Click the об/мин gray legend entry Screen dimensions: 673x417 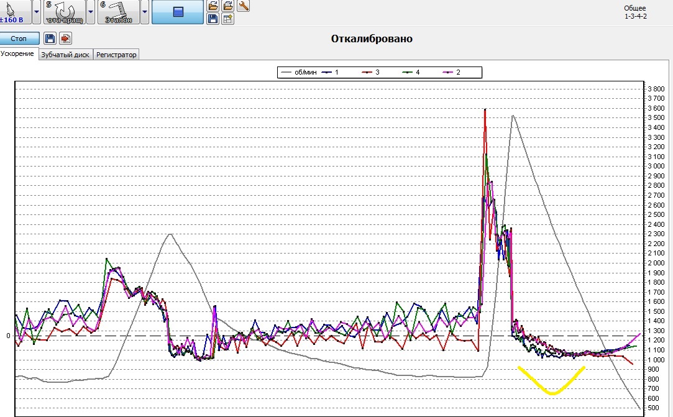pos(299,72)
